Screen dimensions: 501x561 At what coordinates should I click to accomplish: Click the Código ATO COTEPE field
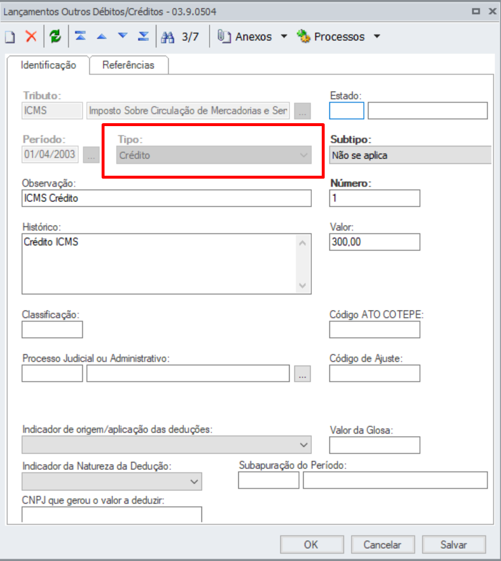[x=375, y=329]
